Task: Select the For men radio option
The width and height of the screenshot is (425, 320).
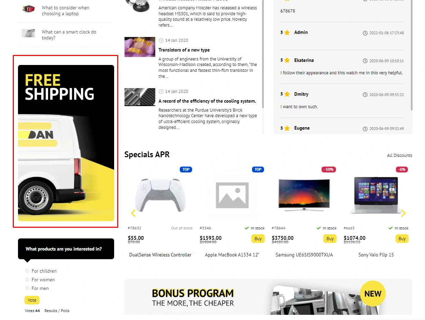Action: click(27, 288)
